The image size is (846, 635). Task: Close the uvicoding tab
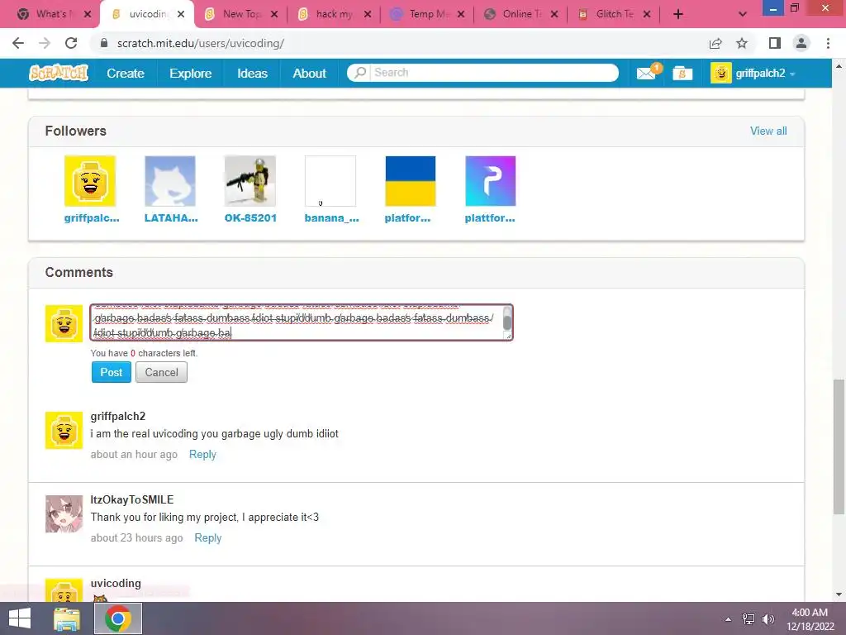point(181,14)
